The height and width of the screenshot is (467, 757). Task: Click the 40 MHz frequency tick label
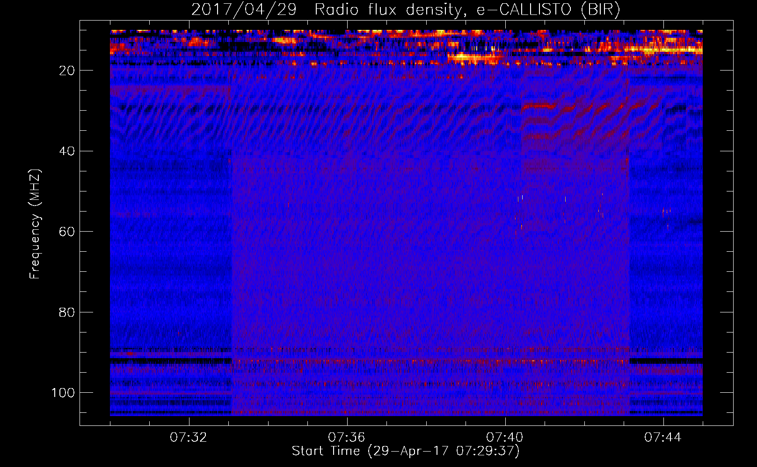pos(67,151)
